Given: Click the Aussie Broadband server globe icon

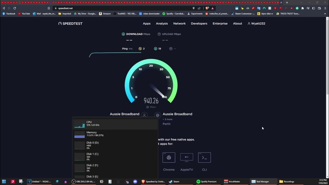Looking at the screenshot, I should click(158, 115).
